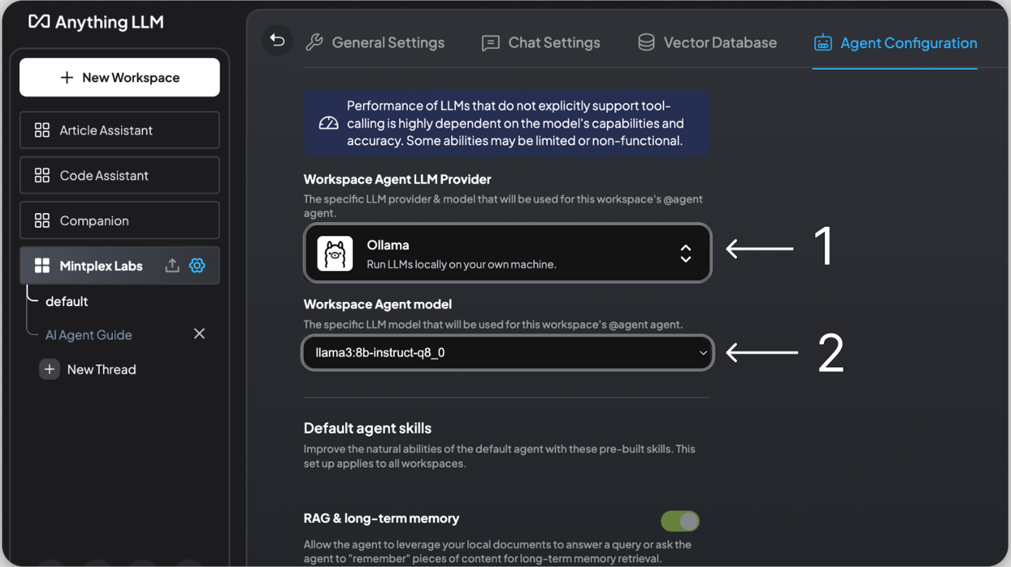Click the grid icon next to Companion

42,220
